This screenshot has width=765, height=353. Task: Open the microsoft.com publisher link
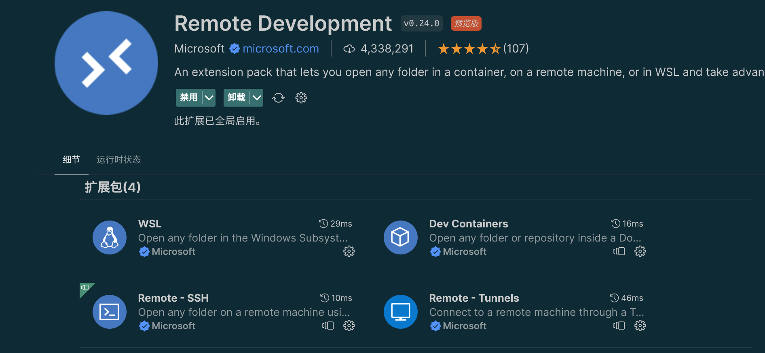[x=281, y=48]
